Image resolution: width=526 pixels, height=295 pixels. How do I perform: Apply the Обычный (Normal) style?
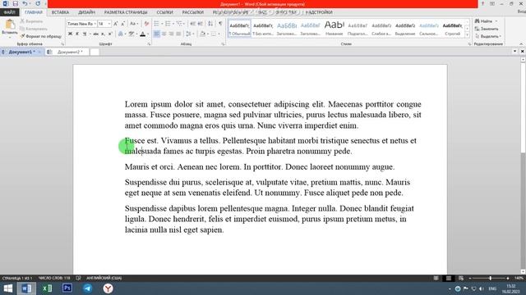(x=239, y=29)
